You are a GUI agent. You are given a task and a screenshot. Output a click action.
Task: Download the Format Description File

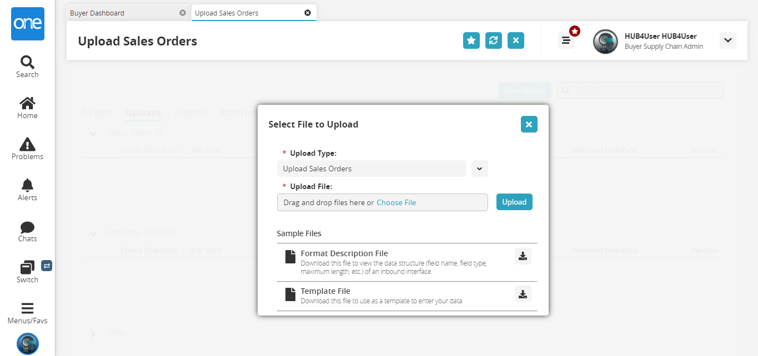pos(523,256)
